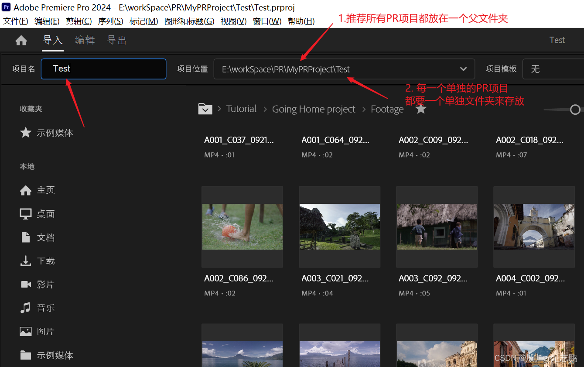Click the 项目名 text field containing Test

pyautogui.click(x=104, y=69)
